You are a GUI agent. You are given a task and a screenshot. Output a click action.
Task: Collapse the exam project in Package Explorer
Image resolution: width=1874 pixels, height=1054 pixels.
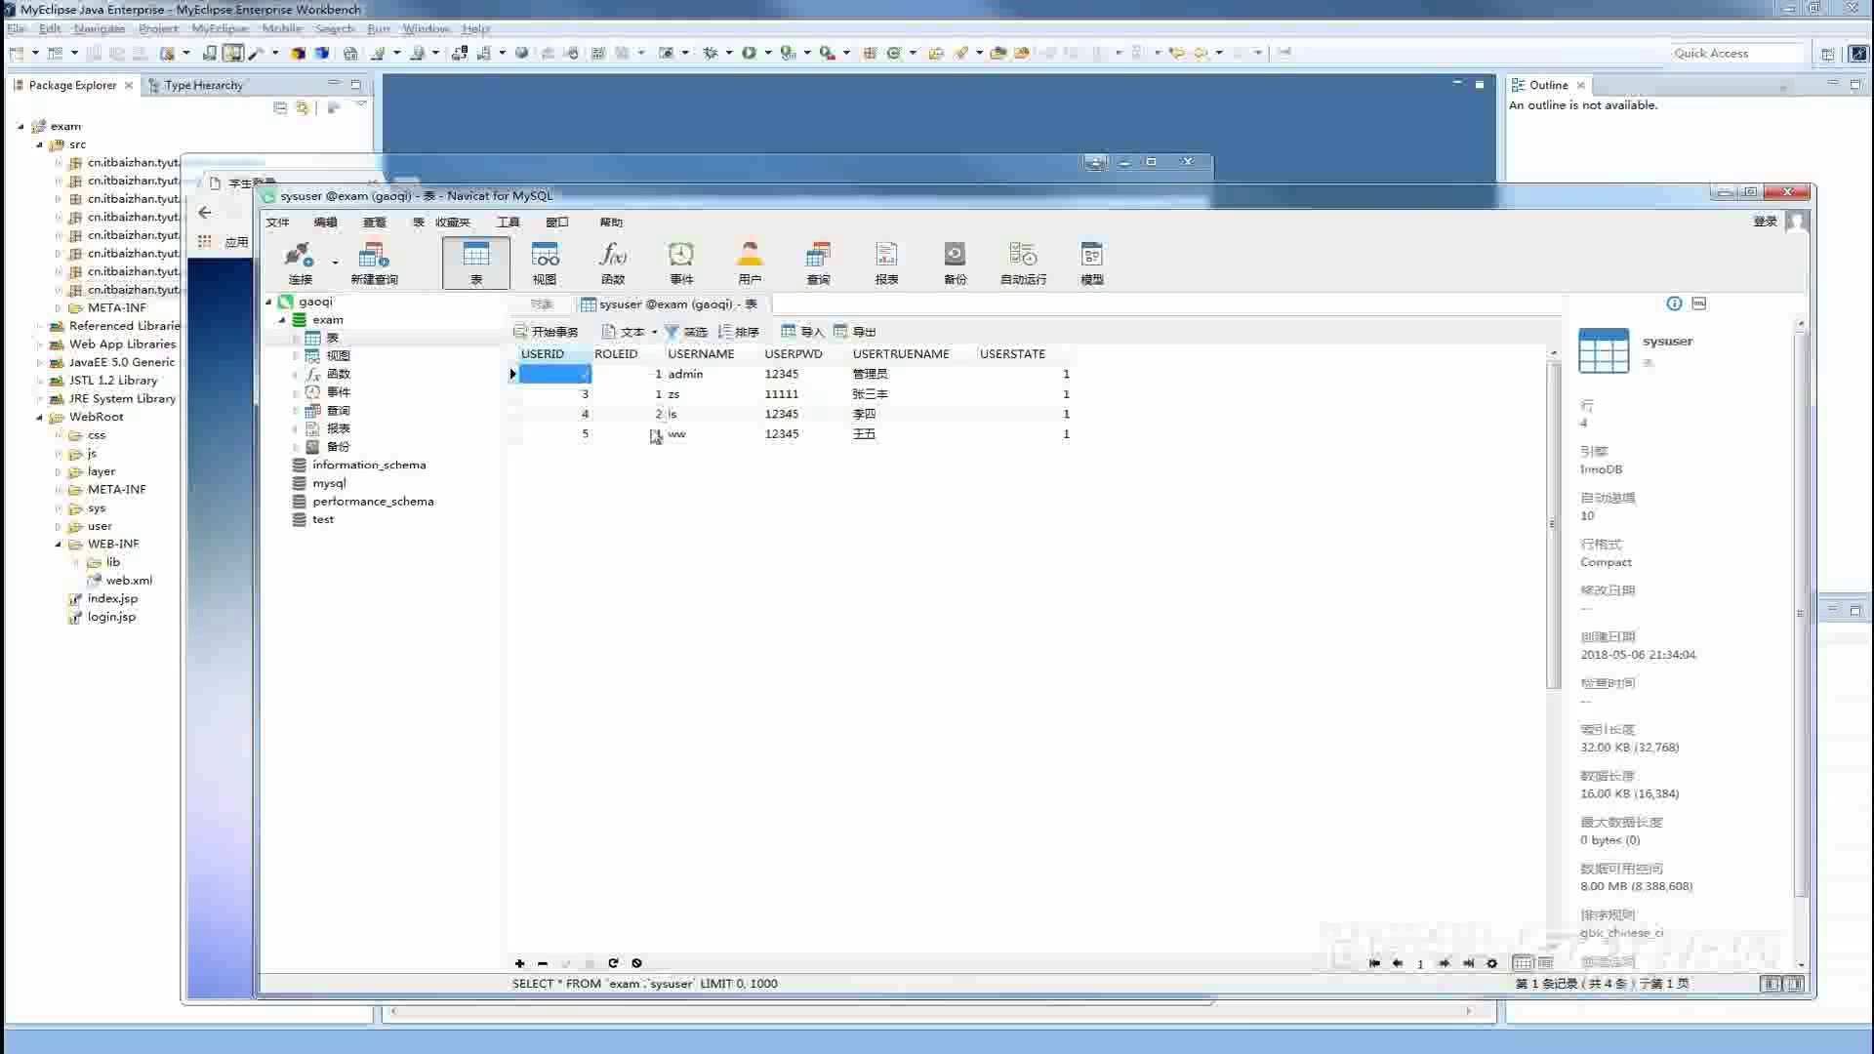(20, 126)
